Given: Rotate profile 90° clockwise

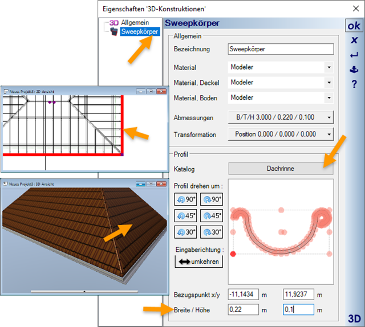Looking at the screenshot, I should click(212, 201).
